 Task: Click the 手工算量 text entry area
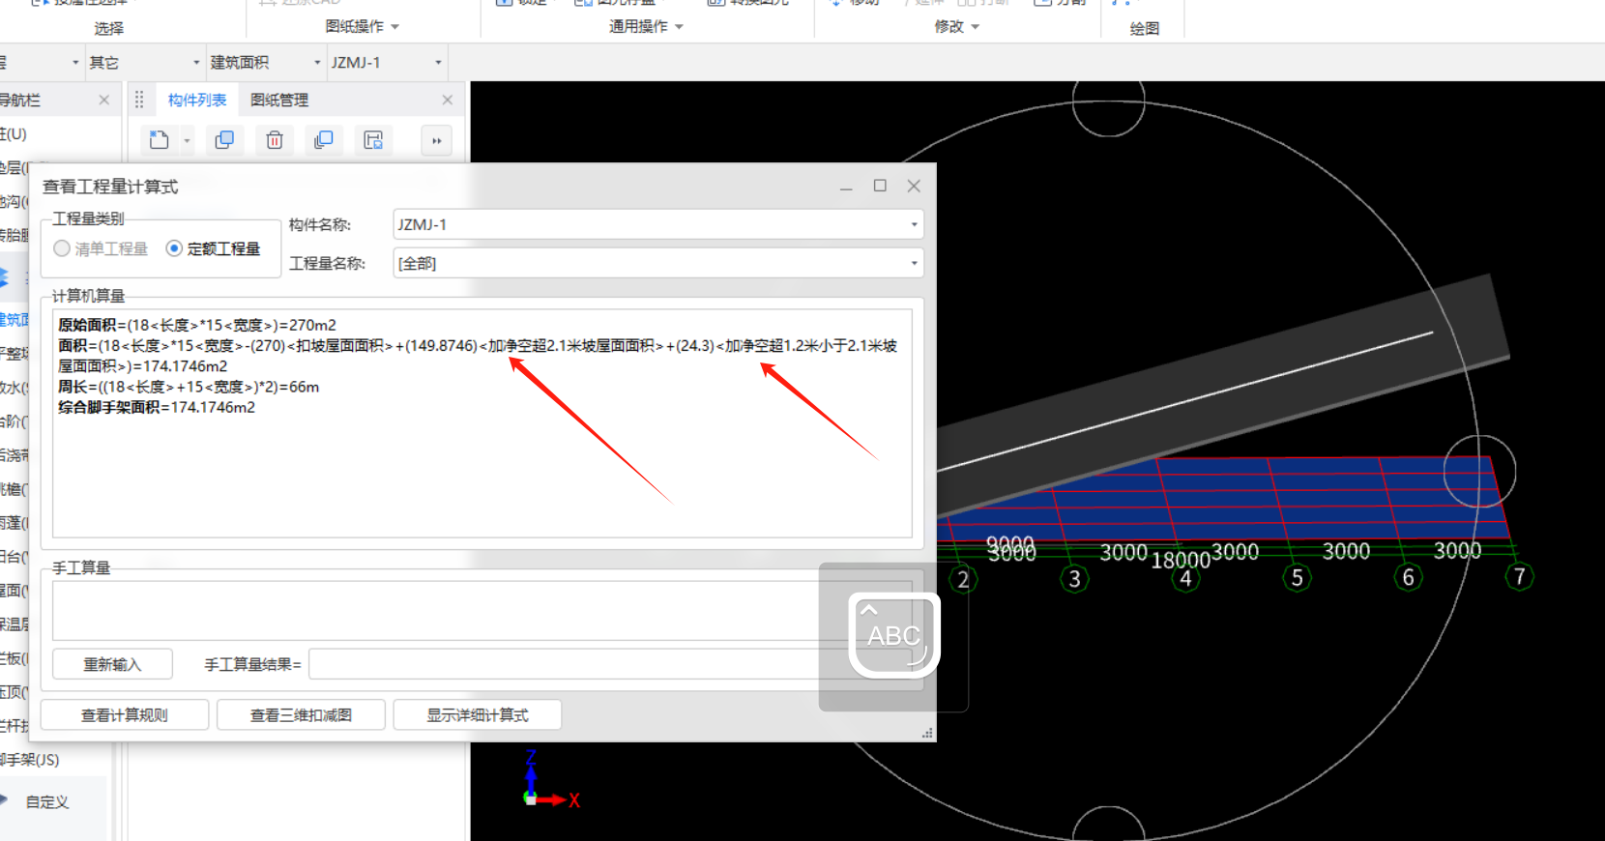coord(481,610)
